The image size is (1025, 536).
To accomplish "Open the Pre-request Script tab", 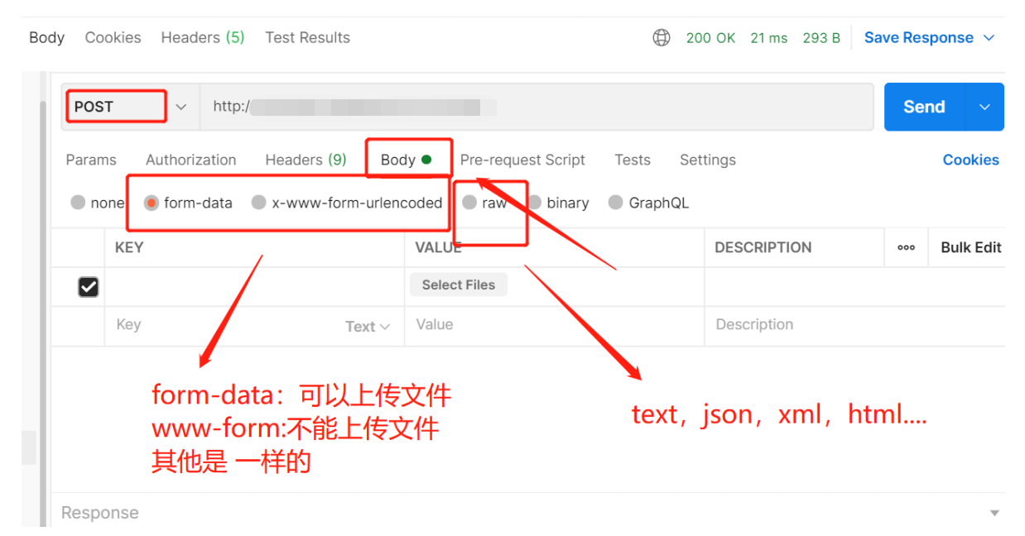I will point(522,160).
